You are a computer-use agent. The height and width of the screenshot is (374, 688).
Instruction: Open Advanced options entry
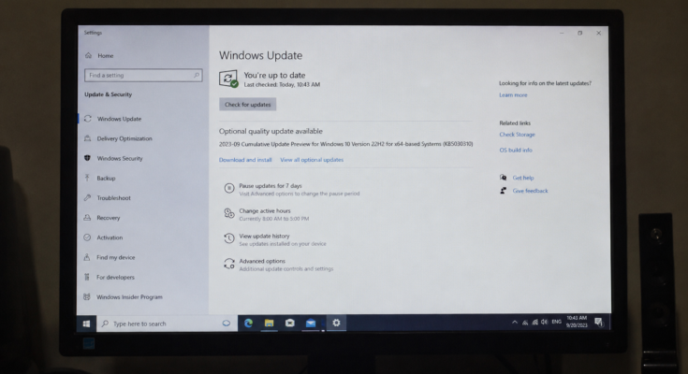click(262, 261)
